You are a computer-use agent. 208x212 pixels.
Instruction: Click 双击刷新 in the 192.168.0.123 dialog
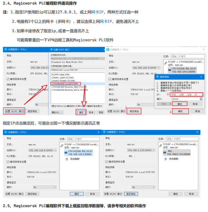tap(174, 159)
